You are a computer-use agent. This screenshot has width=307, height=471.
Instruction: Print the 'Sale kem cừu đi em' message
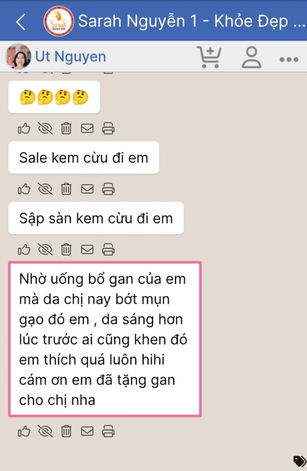click(108, 189)
